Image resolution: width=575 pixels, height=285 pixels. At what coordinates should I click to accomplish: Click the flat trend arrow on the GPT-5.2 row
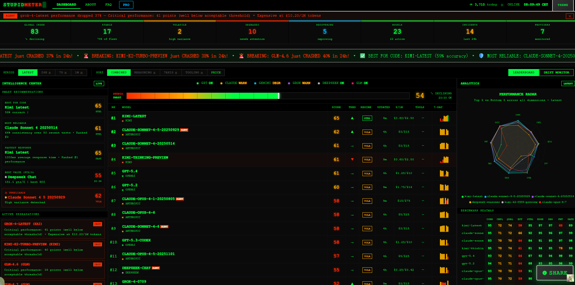point(352,187)
